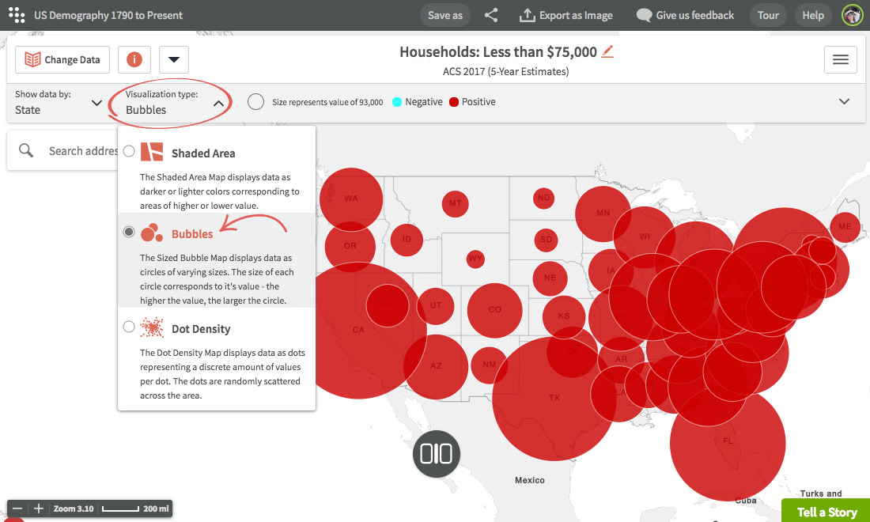Open the hamburger menu button
The width and height of the screenshot is (870, 522).
tap(841, 59)
